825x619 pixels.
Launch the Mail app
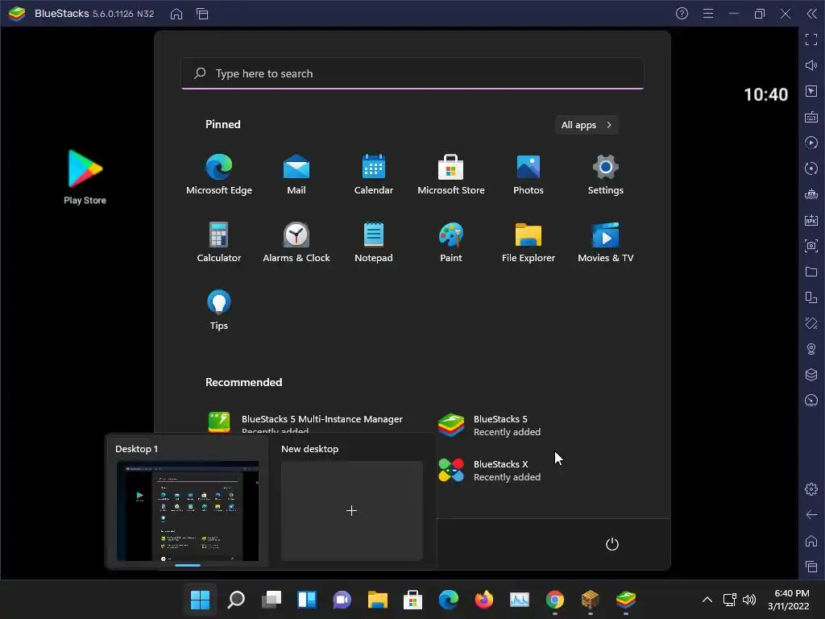[296, 174]
